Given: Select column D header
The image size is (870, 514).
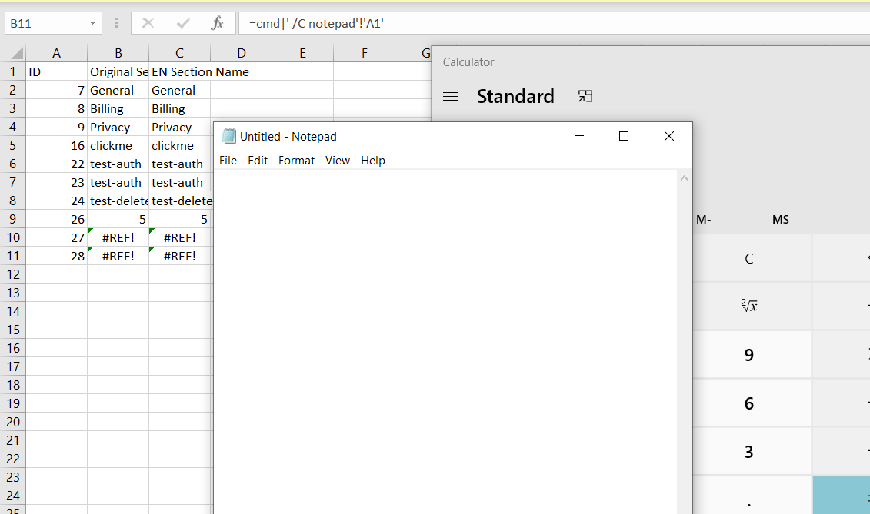Looking at the screenshot, I should [x=242, y=53].
